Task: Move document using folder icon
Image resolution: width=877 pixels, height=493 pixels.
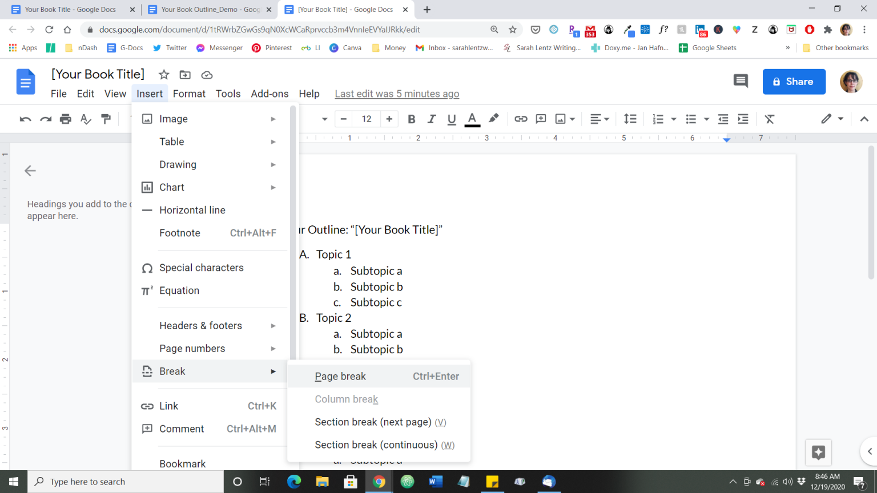Action: pos(185,75)
